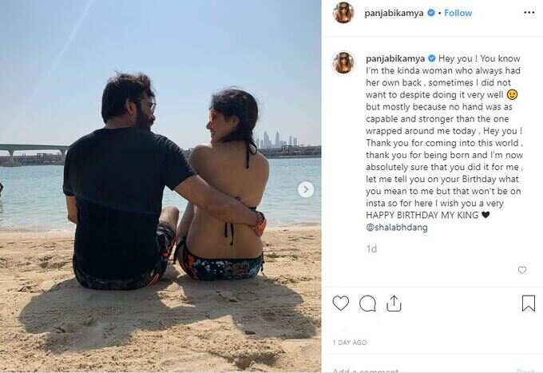Open panjabikamya username in the caption
Viewport: 543px width, 373px height.
[x=395, y=58]
